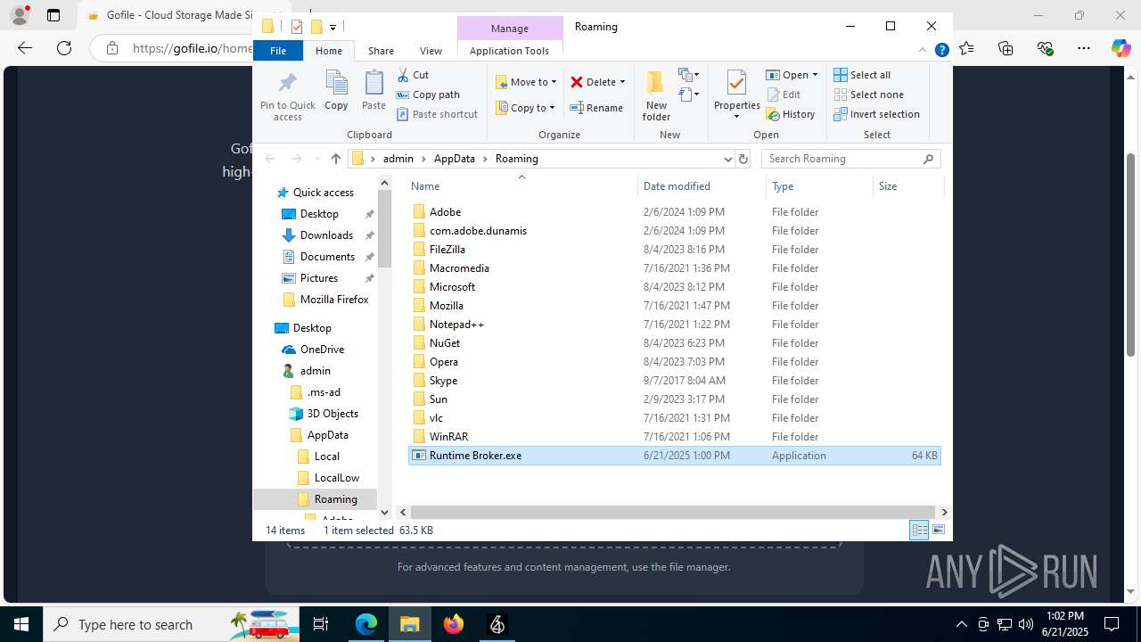Open the Quick Access Toolbar customize dropdown

[x=332, y=28]
